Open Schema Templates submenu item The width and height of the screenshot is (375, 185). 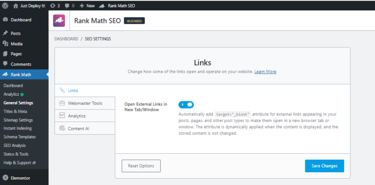point(20,137)
